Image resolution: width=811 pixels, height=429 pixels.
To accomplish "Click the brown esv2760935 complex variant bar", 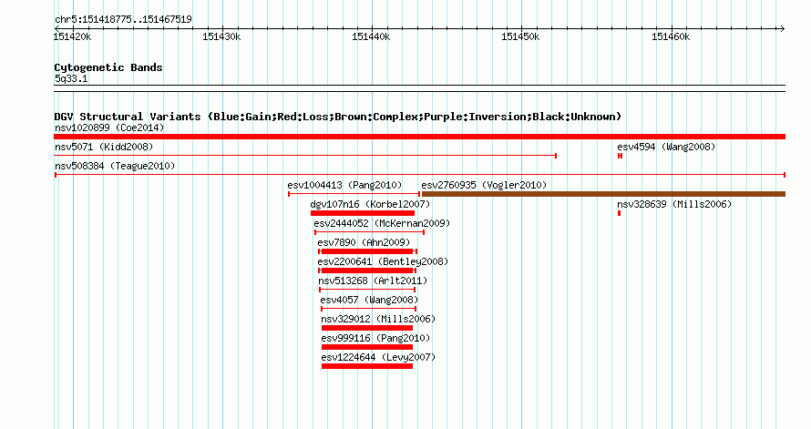I will click(603, 194).
